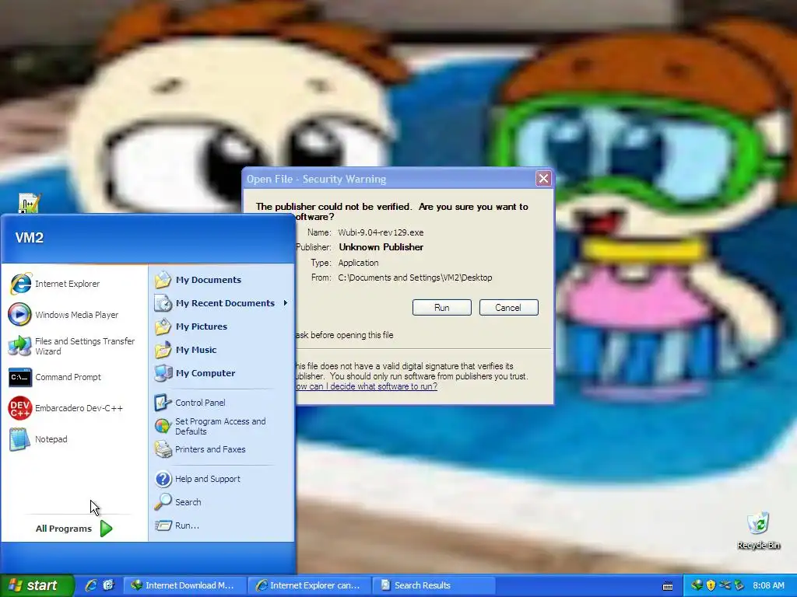Expand My Recent Documents submenu arrow
The height and width of the screenshot is (597, 797).
pyautogui.click(x=286, y=303)
